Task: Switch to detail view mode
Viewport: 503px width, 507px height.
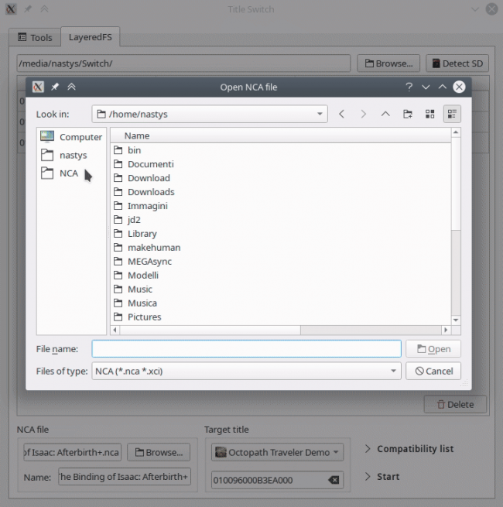Action: (452, 114)
